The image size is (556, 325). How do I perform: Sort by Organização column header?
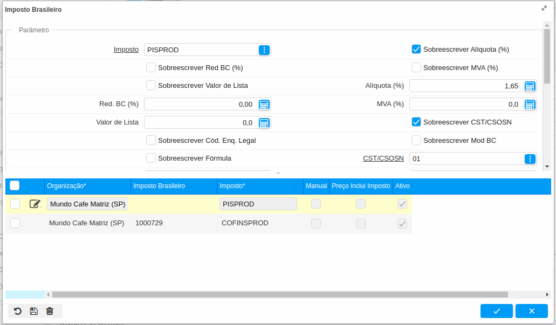66,186
